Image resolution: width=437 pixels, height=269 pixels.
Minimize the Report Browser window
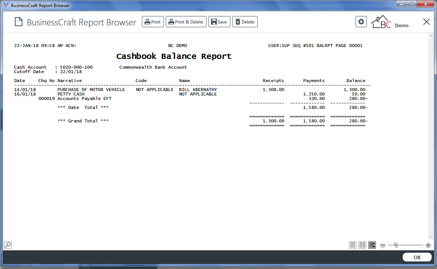[402, 4]
